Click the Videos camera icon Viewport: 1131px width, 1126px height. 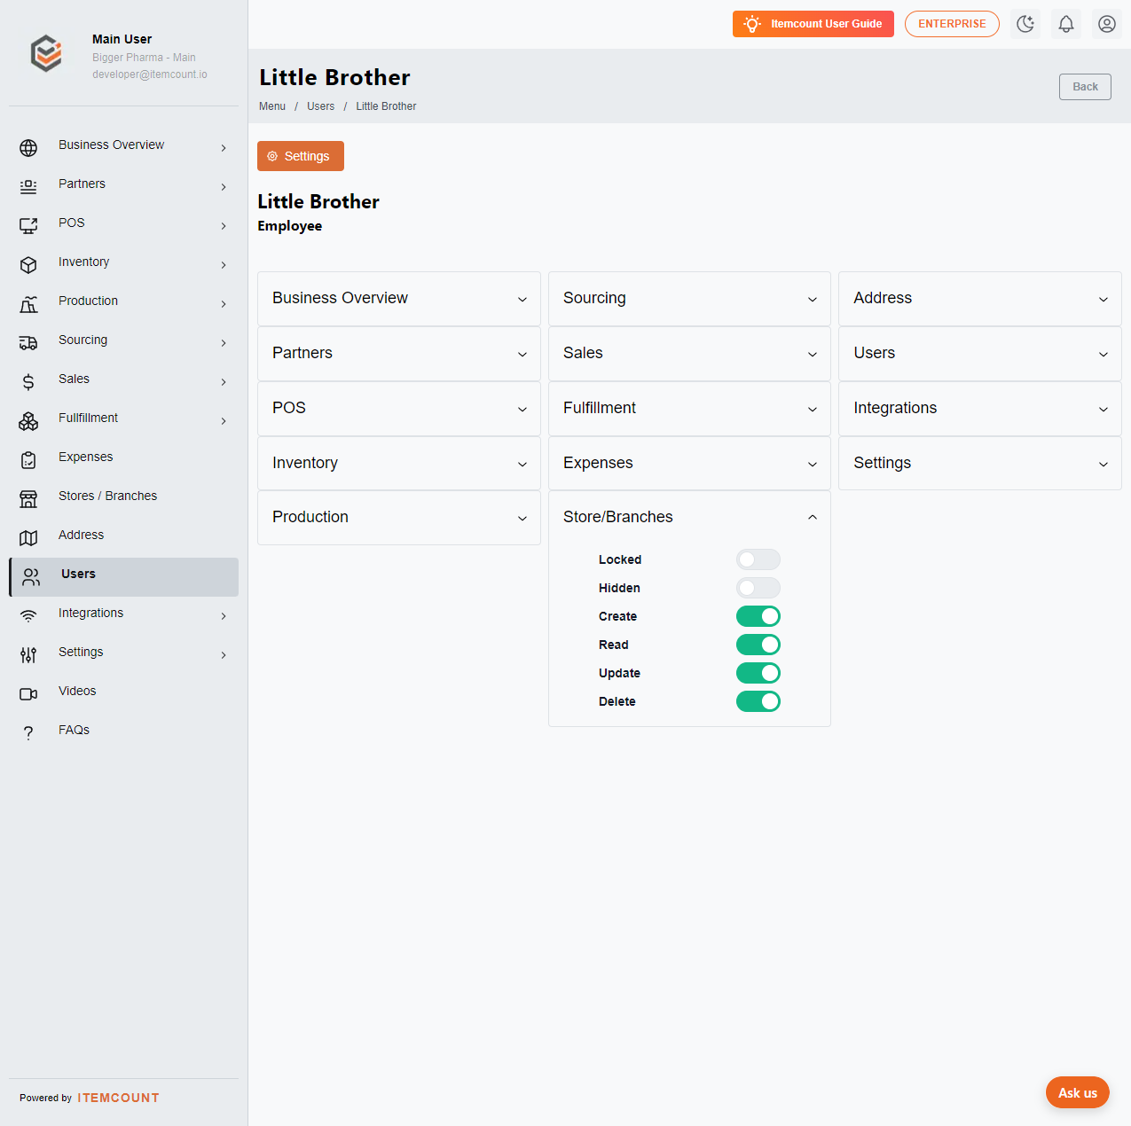click(28, 694)
